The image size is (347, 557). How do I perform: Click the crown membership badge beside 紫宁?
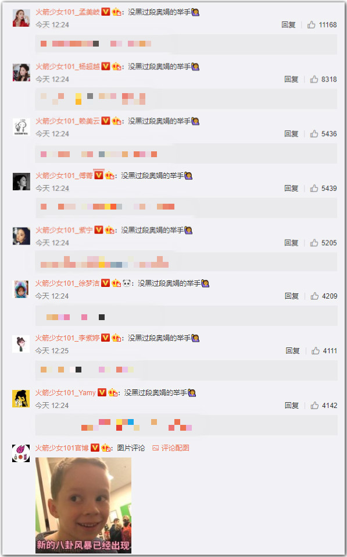click(109, 230)
